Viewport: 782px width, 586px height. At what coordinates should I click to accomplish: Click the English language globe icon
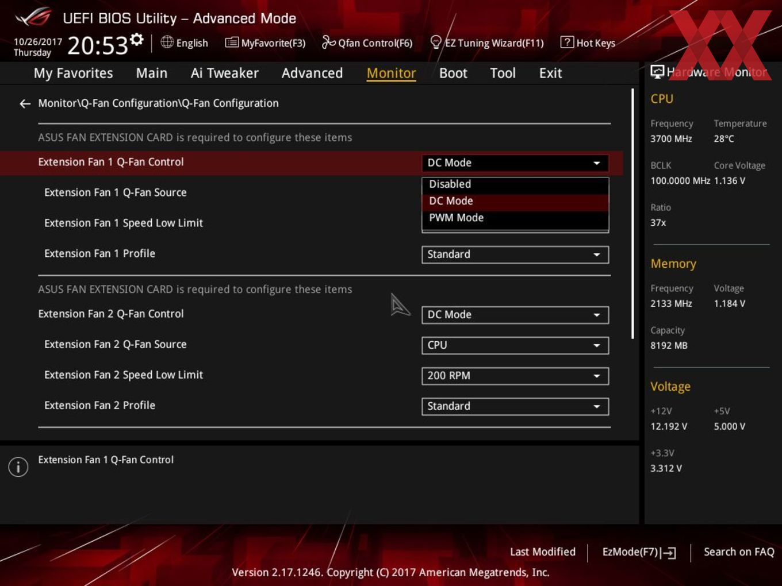(167, 42)
